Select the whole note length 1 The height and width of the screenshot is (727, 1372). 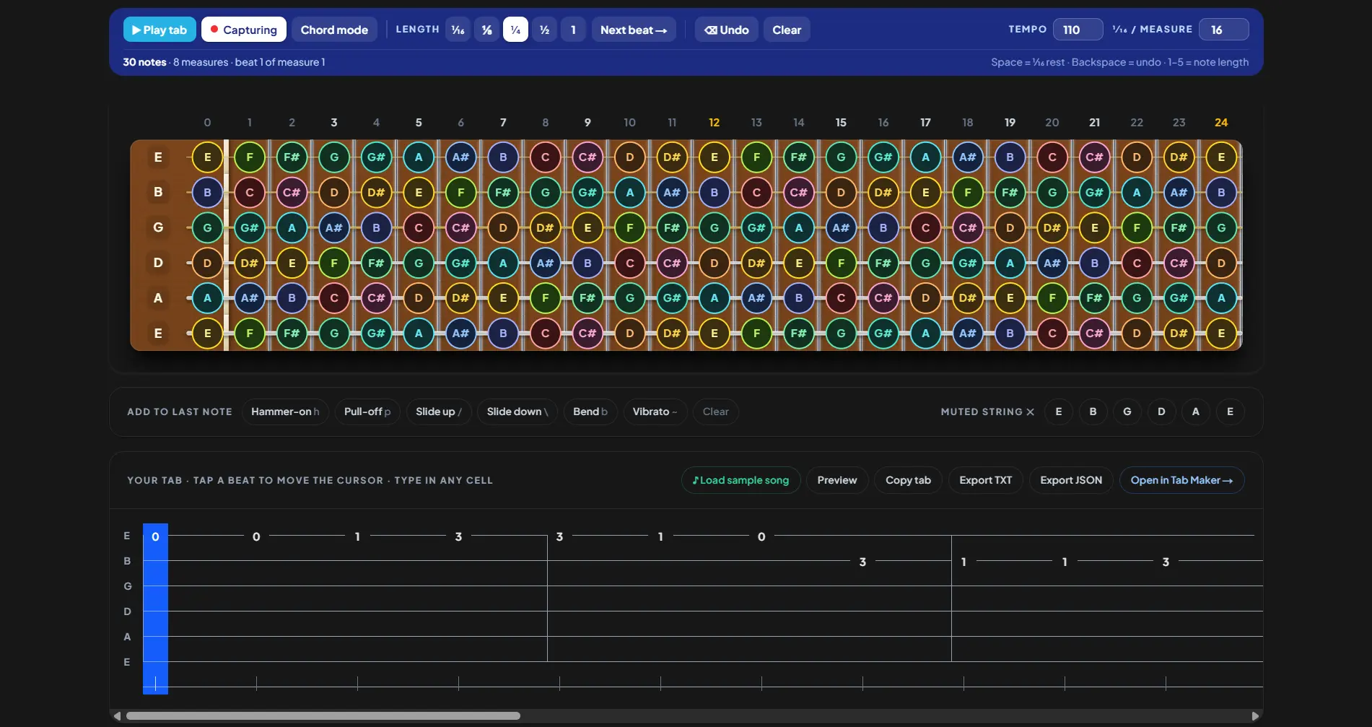573,30
